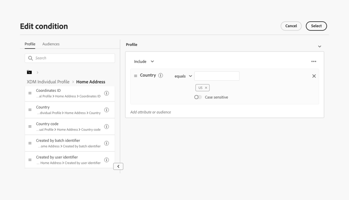Enable the Case sensitive toggle
Image resolution: width=349 pixels, height=200 pixels.
tap(198, 97)
